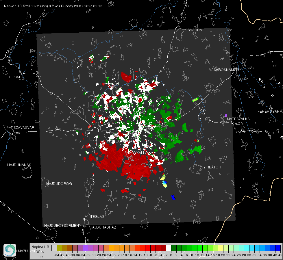Click the radar title text with date 20-07-2025

coord(53,6)
